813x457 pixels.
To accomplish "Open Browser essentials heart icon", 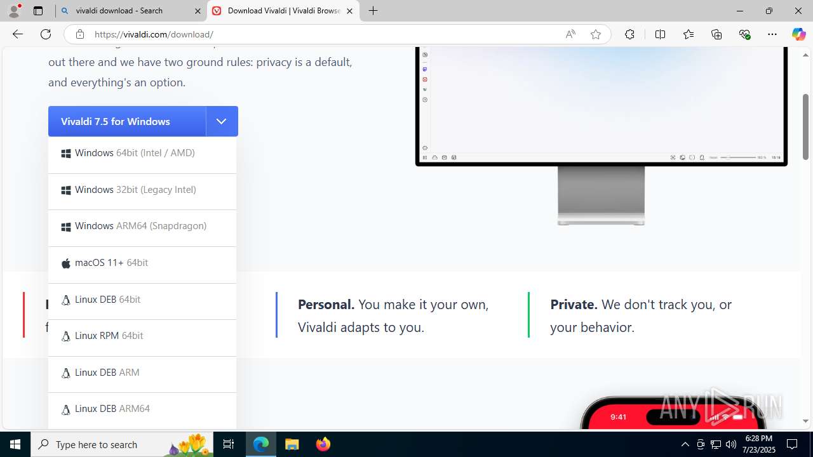I will point(745,34).
